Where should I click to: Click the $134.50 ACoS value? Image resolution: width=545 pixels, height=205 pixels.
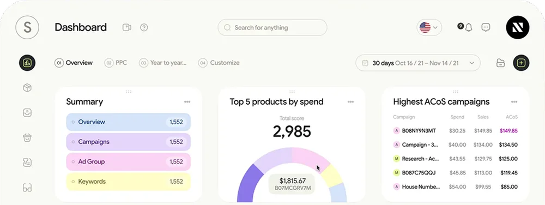click(508, 145)
